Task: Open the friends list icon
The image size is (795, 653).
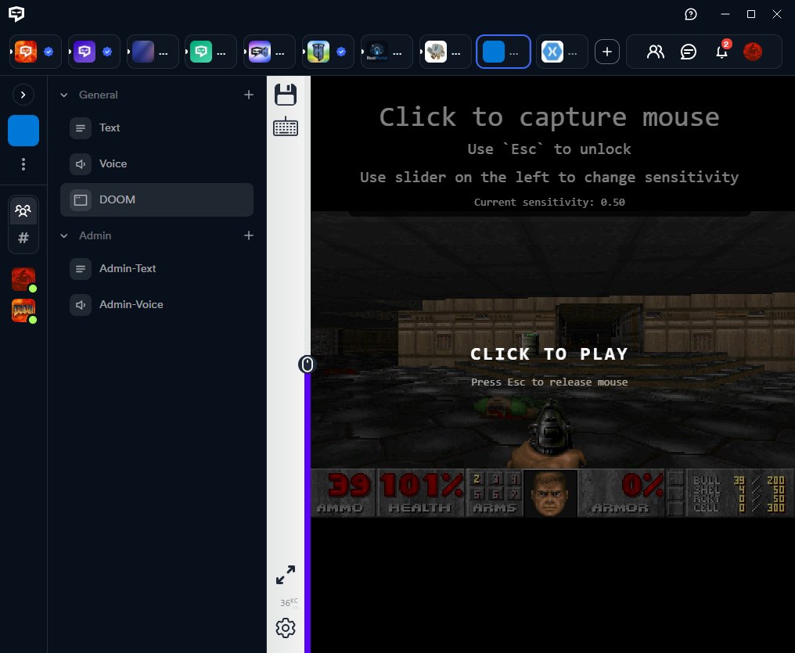Action: [655, 52]
